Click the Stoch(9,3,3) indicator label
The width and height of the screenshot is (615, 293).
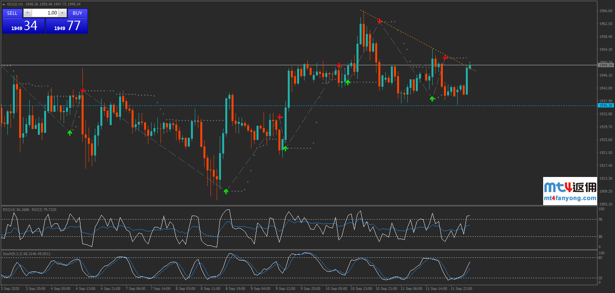[12, 254]
